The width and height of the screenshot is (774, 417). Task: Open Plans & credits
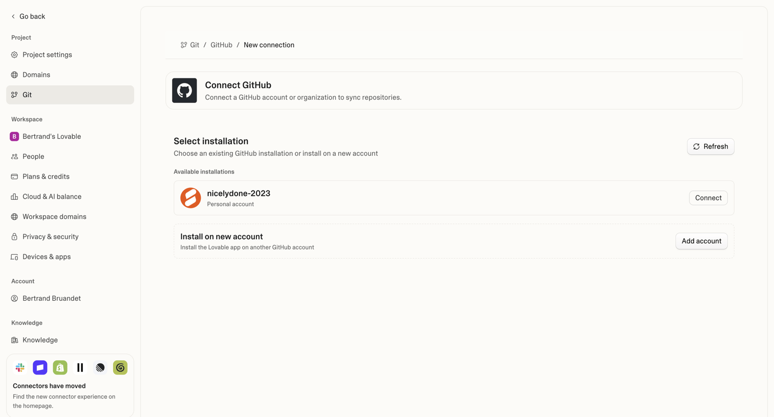(70, 177)
